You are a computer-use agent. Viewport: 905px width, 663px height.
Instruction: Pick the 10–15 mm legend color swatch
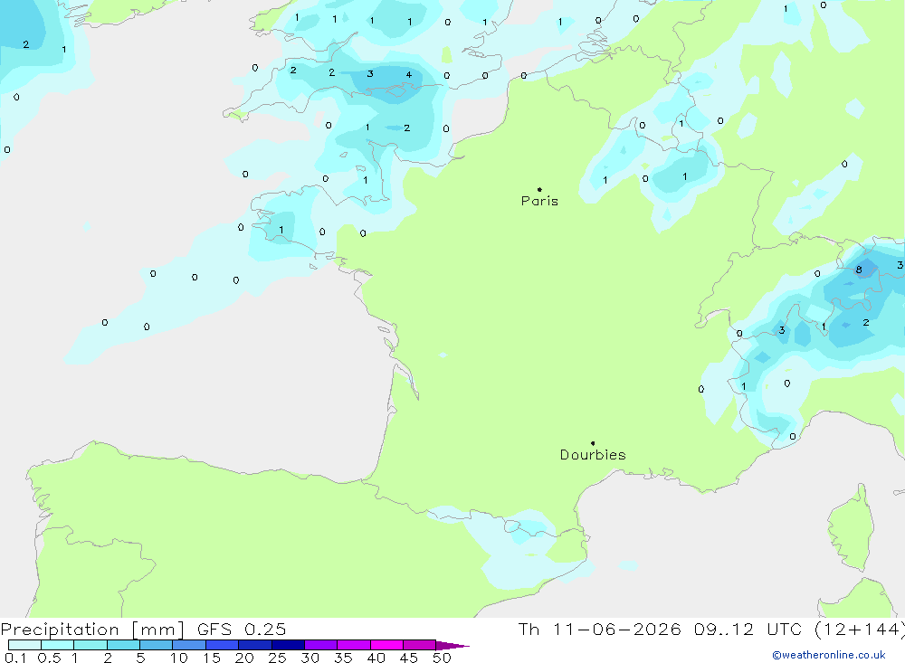click(x=189, y=645)
